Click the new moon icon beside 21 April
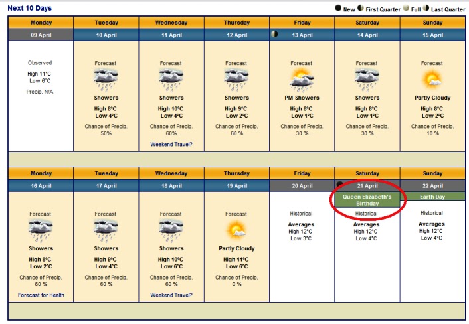The height and width of the screenshot is (324, 469). tap(339, 184)
